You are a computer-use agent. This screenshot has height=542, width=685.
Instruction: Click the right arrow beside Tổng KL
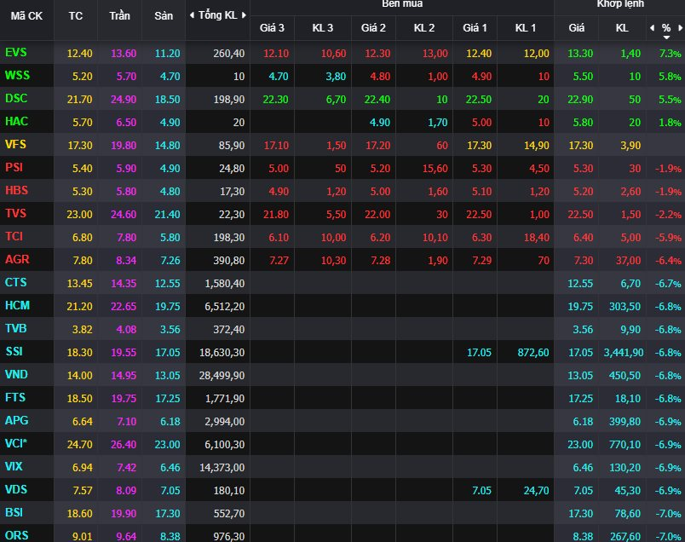coord(245,15)
